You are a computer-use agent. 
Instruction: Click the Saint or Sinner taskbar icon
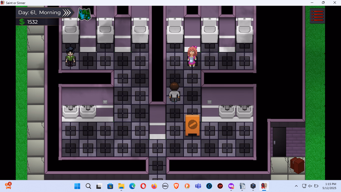pyautogui.click(x=264, y=186)
